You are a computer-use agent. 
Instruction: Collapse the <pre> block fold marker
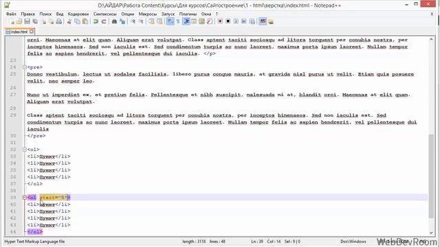pyautogui.click(x=25, y=67)
